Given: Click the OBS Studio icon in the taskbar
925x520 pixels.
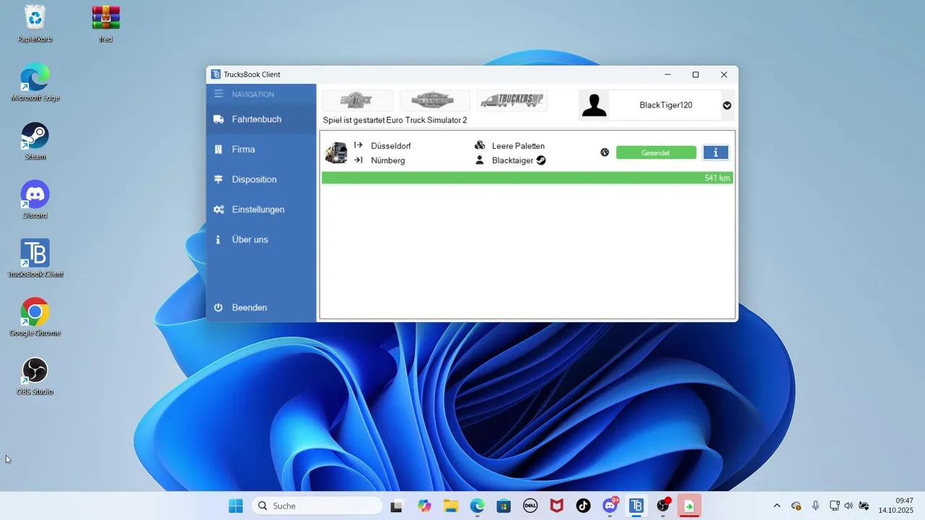Looking at the screenshot, I should point(663,506).
